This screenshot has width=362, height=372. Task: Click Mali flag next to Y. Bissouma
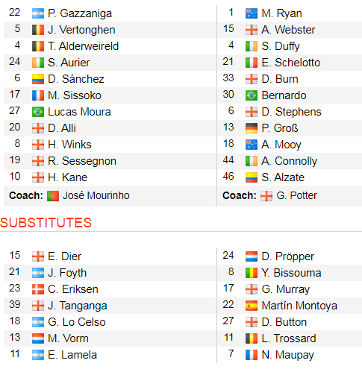(x=252, y=273)
